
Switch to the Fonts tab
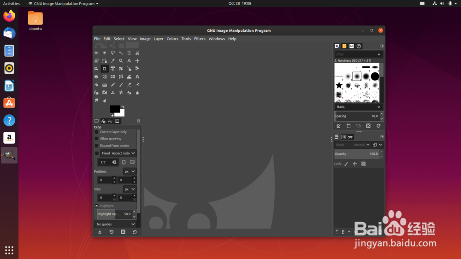(x=352, y=46)
